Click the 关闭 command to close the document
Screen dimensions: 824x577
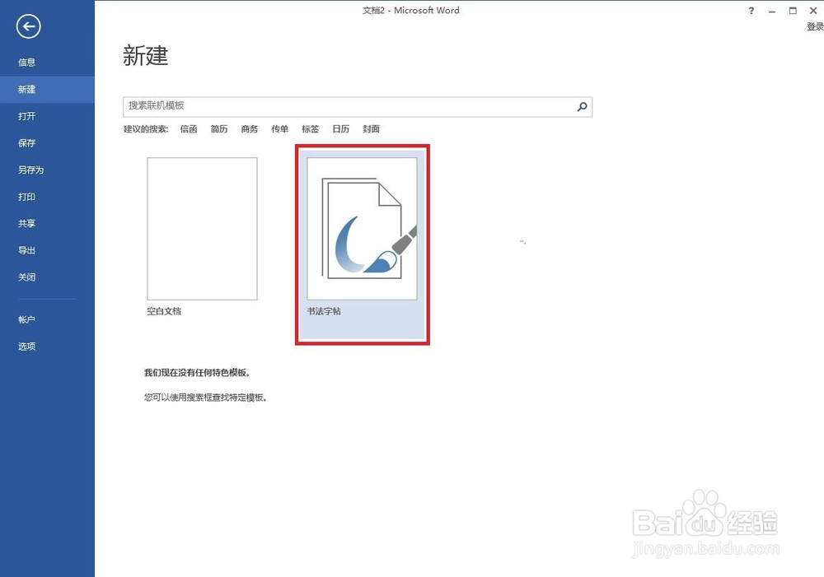(x=26, y=277)
